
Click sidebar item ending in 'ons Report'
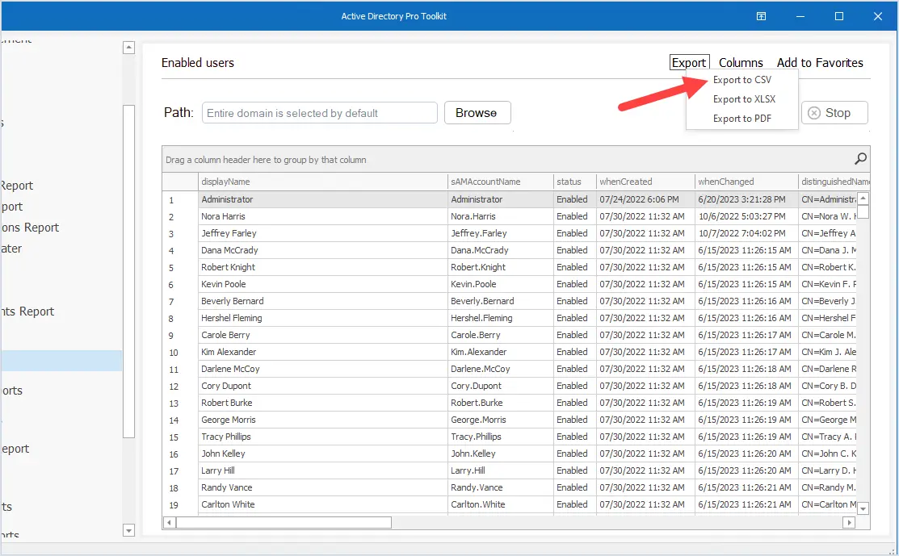(x=30, y=228)
